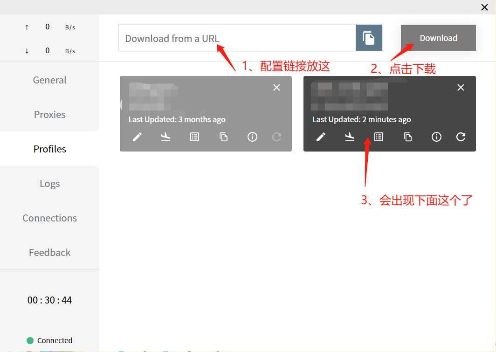Open the Feedback tab
Image resolution: width=496 pixels, height=352 pixels.
50,252
